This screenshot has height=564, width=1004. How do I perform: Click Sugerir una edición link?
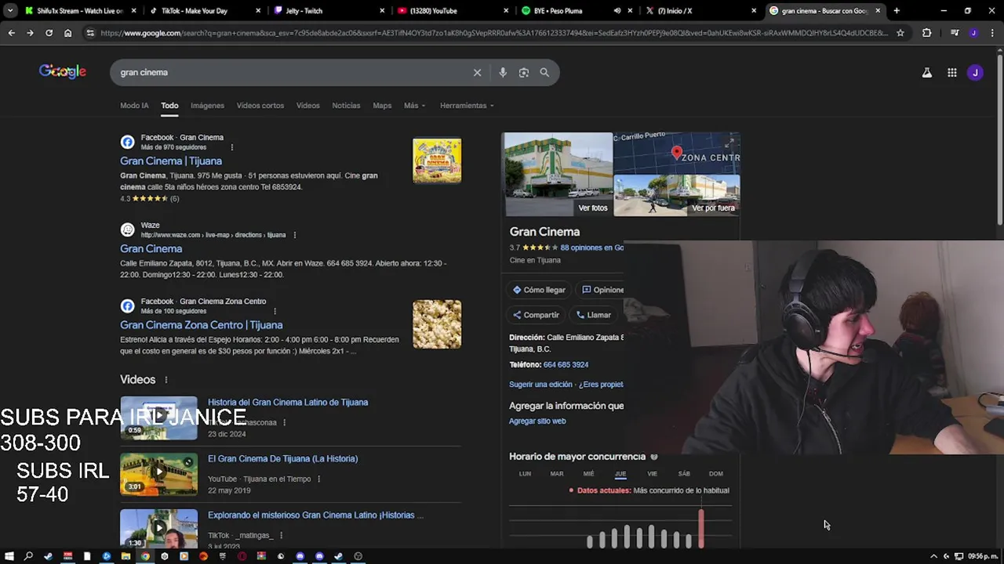click(540, 385)
